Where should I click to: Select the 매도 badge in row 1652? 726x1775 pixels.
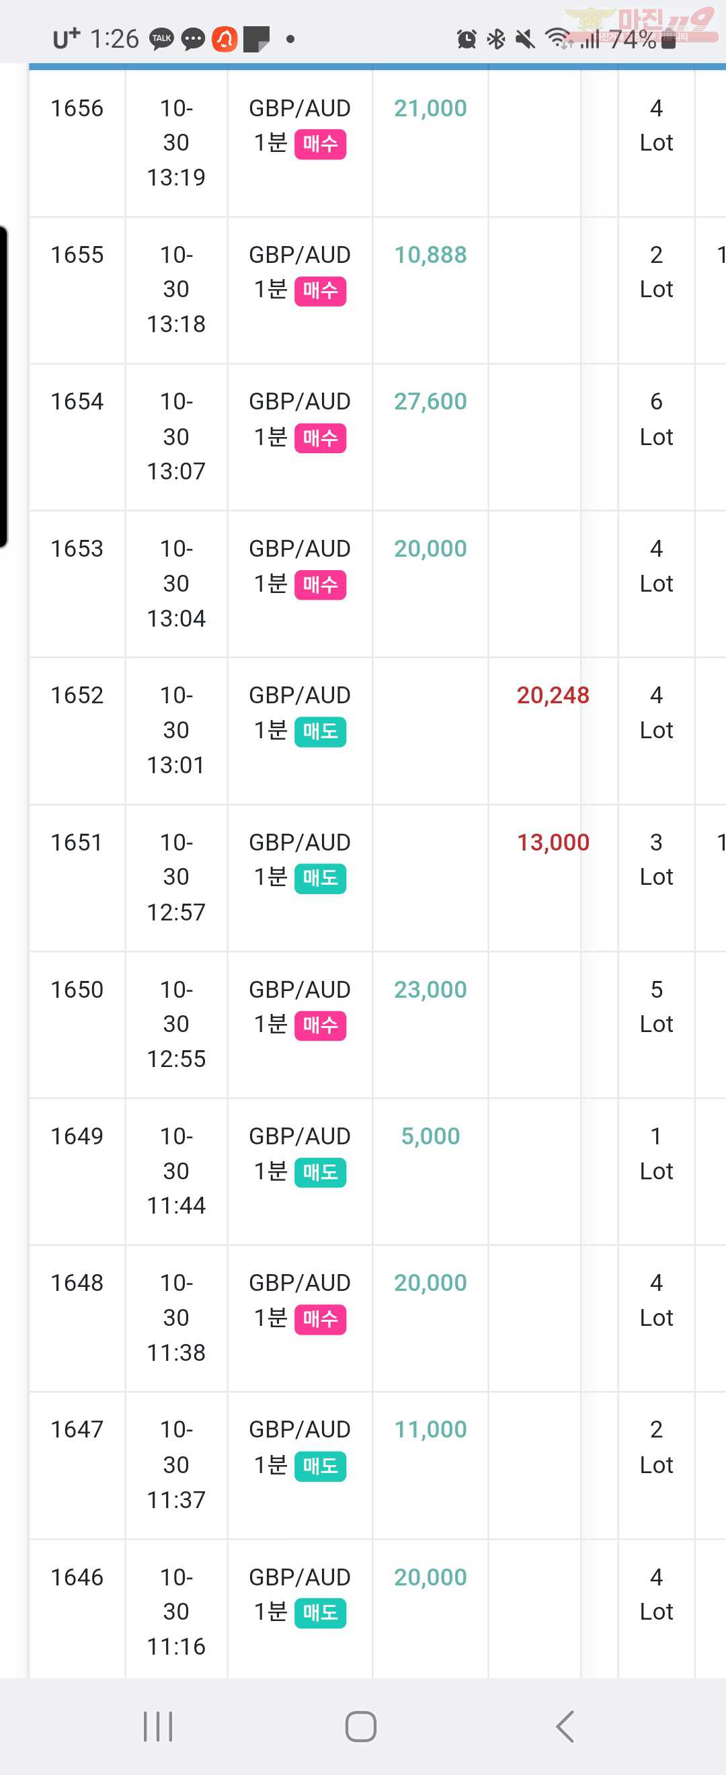click(320, 731)
